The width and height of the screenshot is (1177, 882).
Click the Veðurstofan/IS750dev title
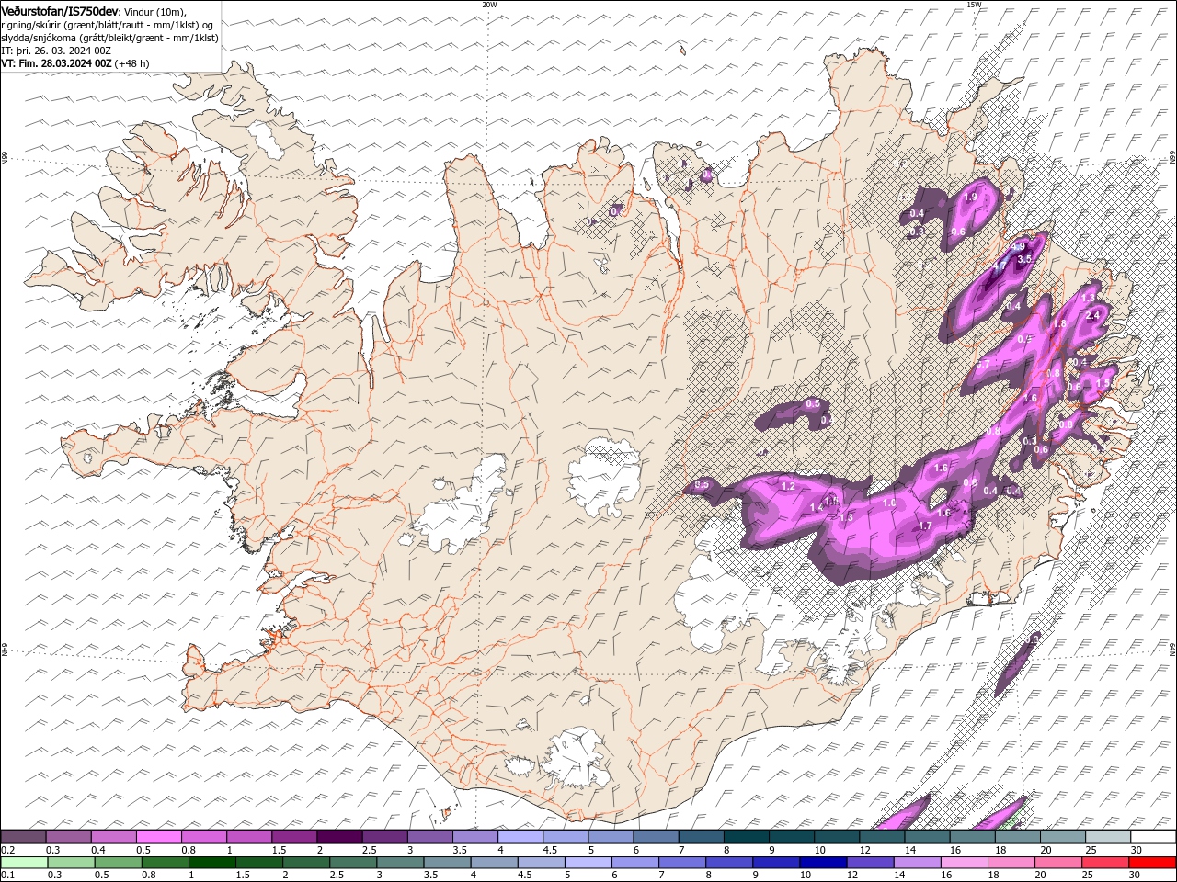tap(60, 11)
